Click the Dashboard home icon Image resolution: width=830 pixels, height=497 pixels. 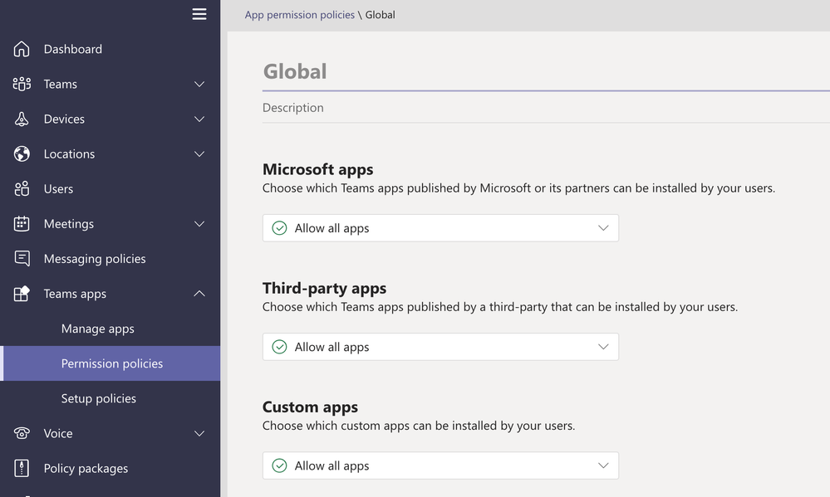tap(22, 49)
